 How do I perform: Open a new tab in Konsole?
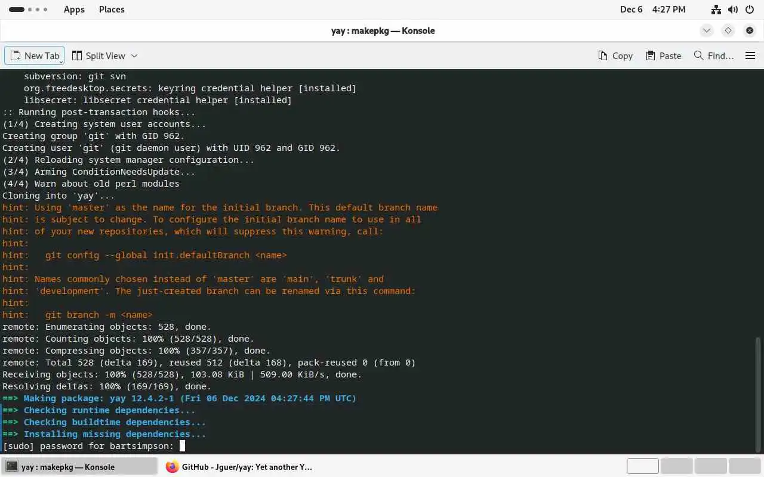click(x=34, y=55)
